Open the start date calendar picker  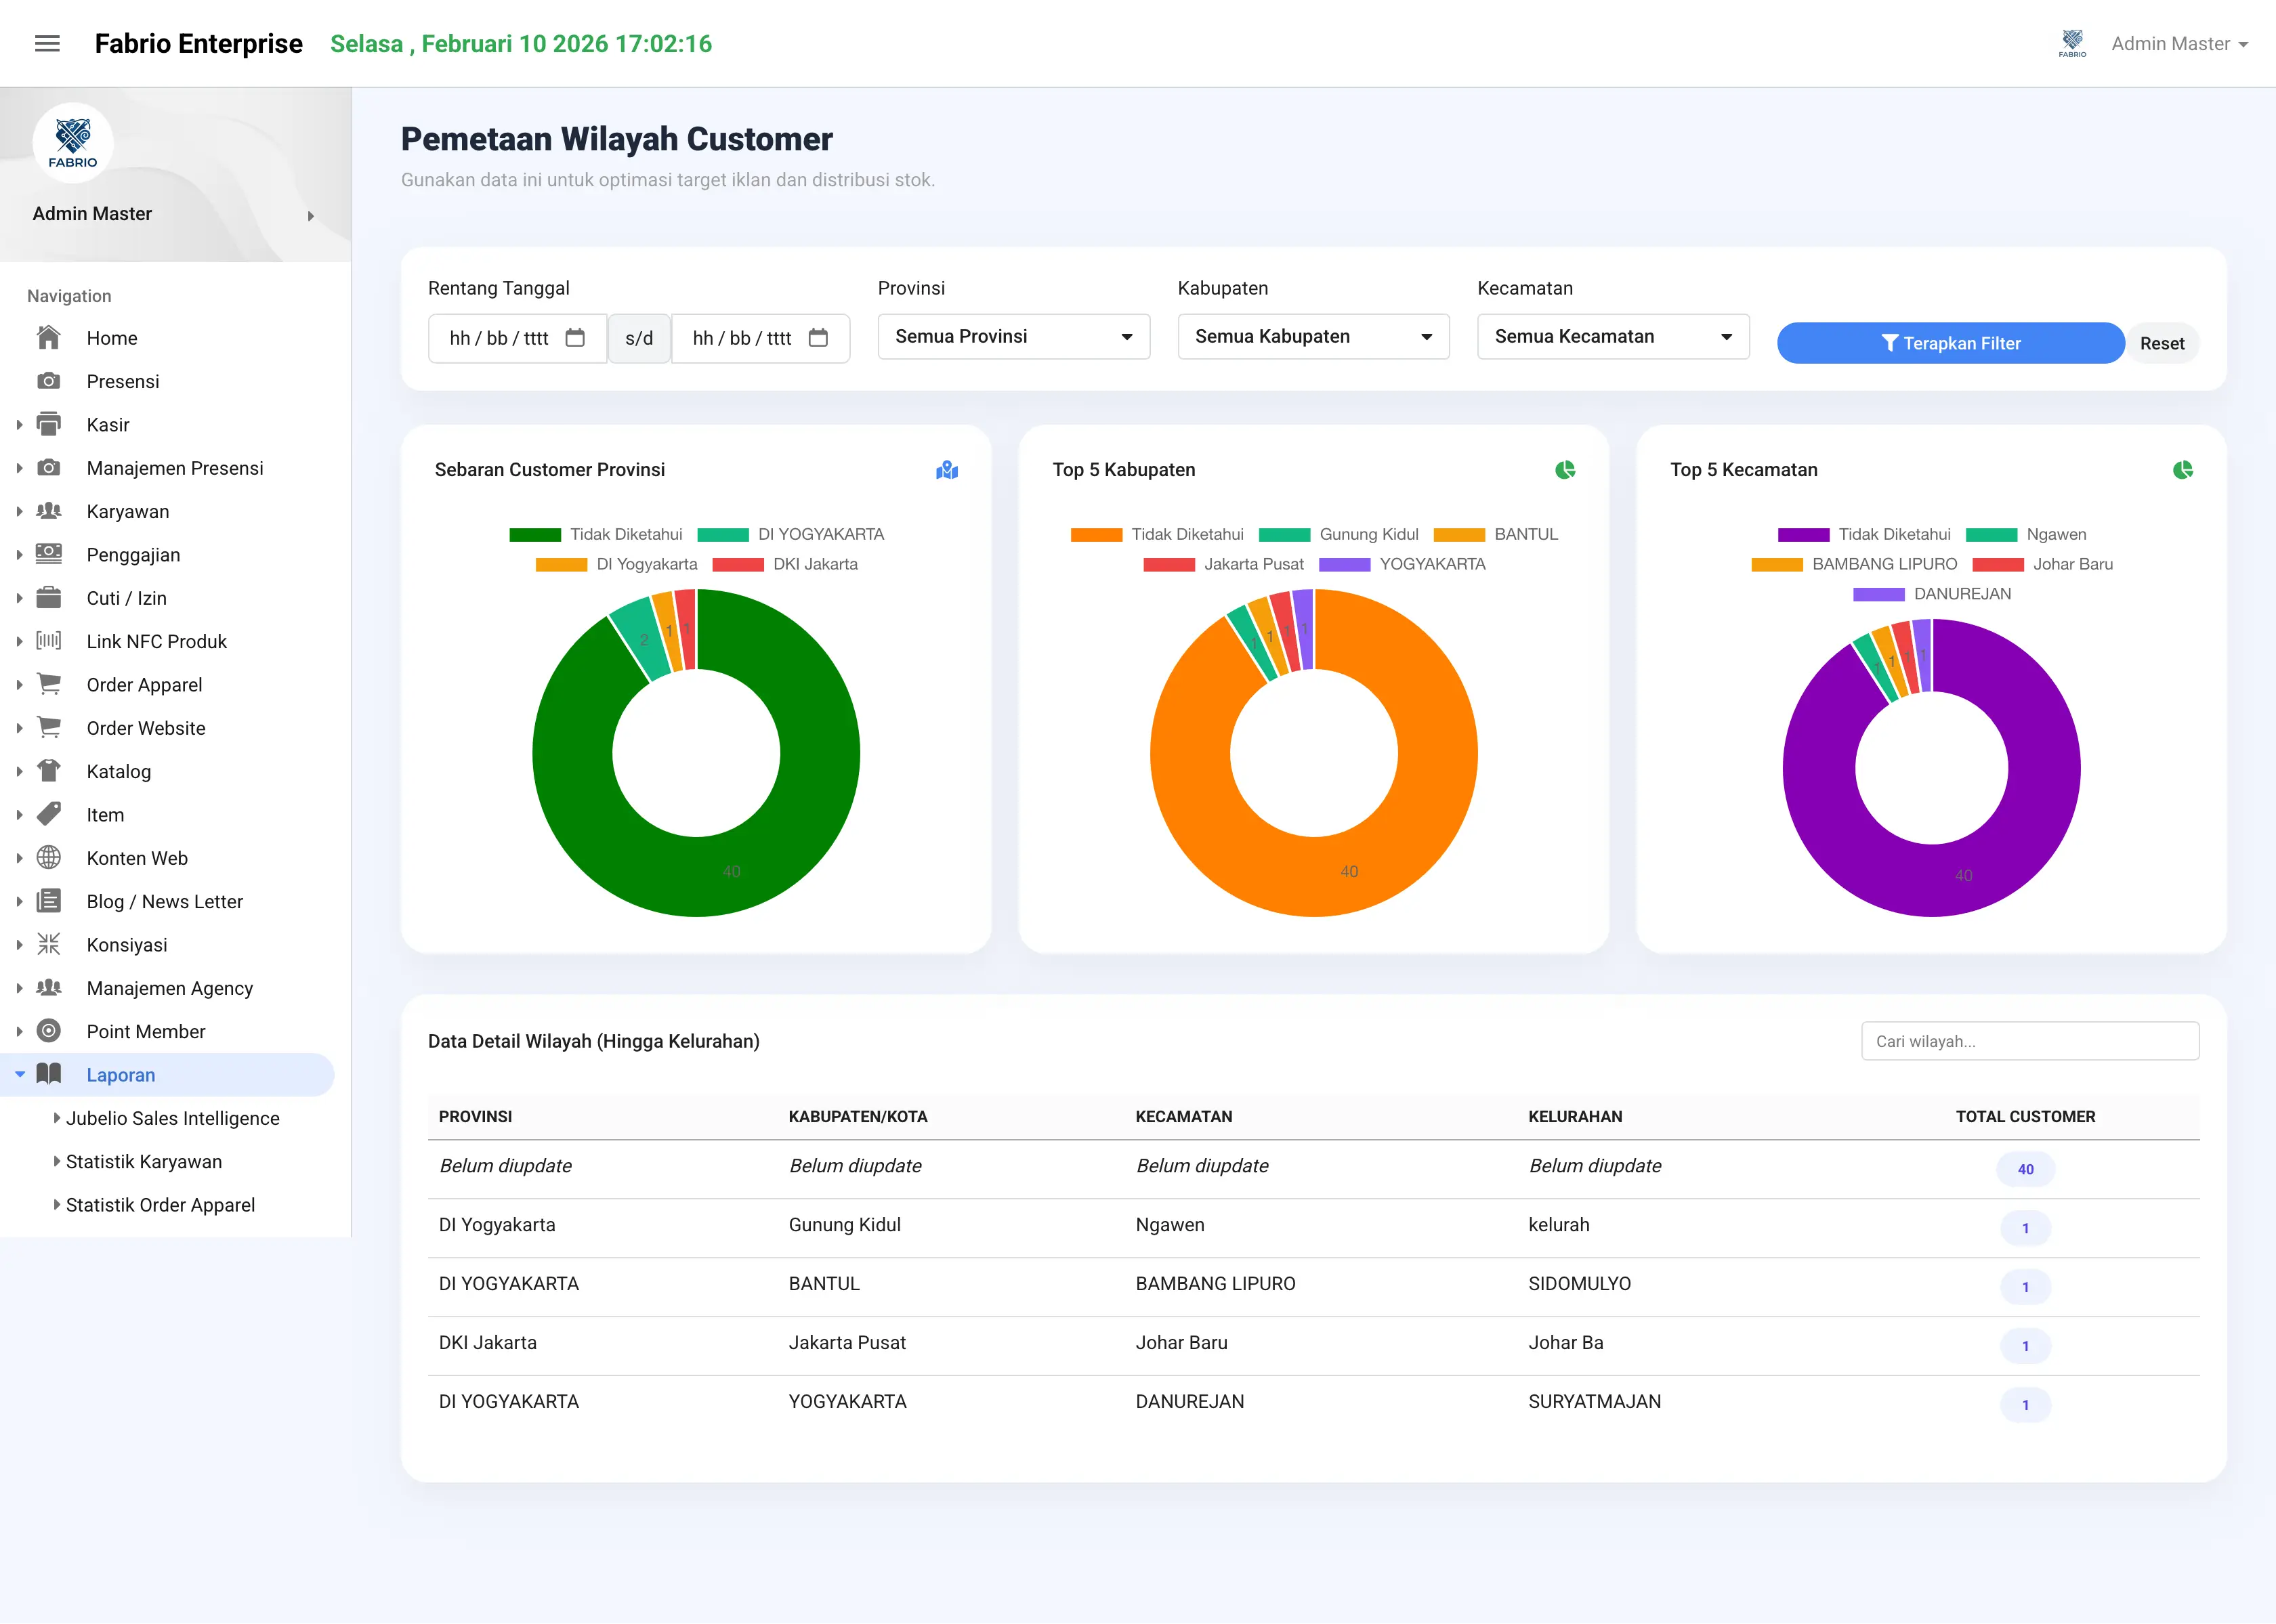[x=575, y=338]
